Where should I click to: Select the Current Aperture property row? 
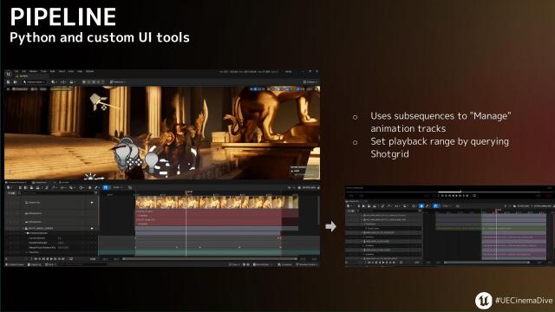[52, 238]
